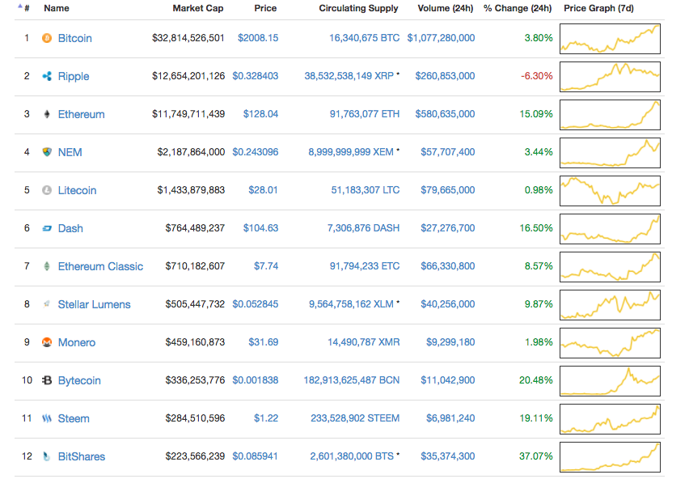Open the Stellar Lumens link

(94, 304)
